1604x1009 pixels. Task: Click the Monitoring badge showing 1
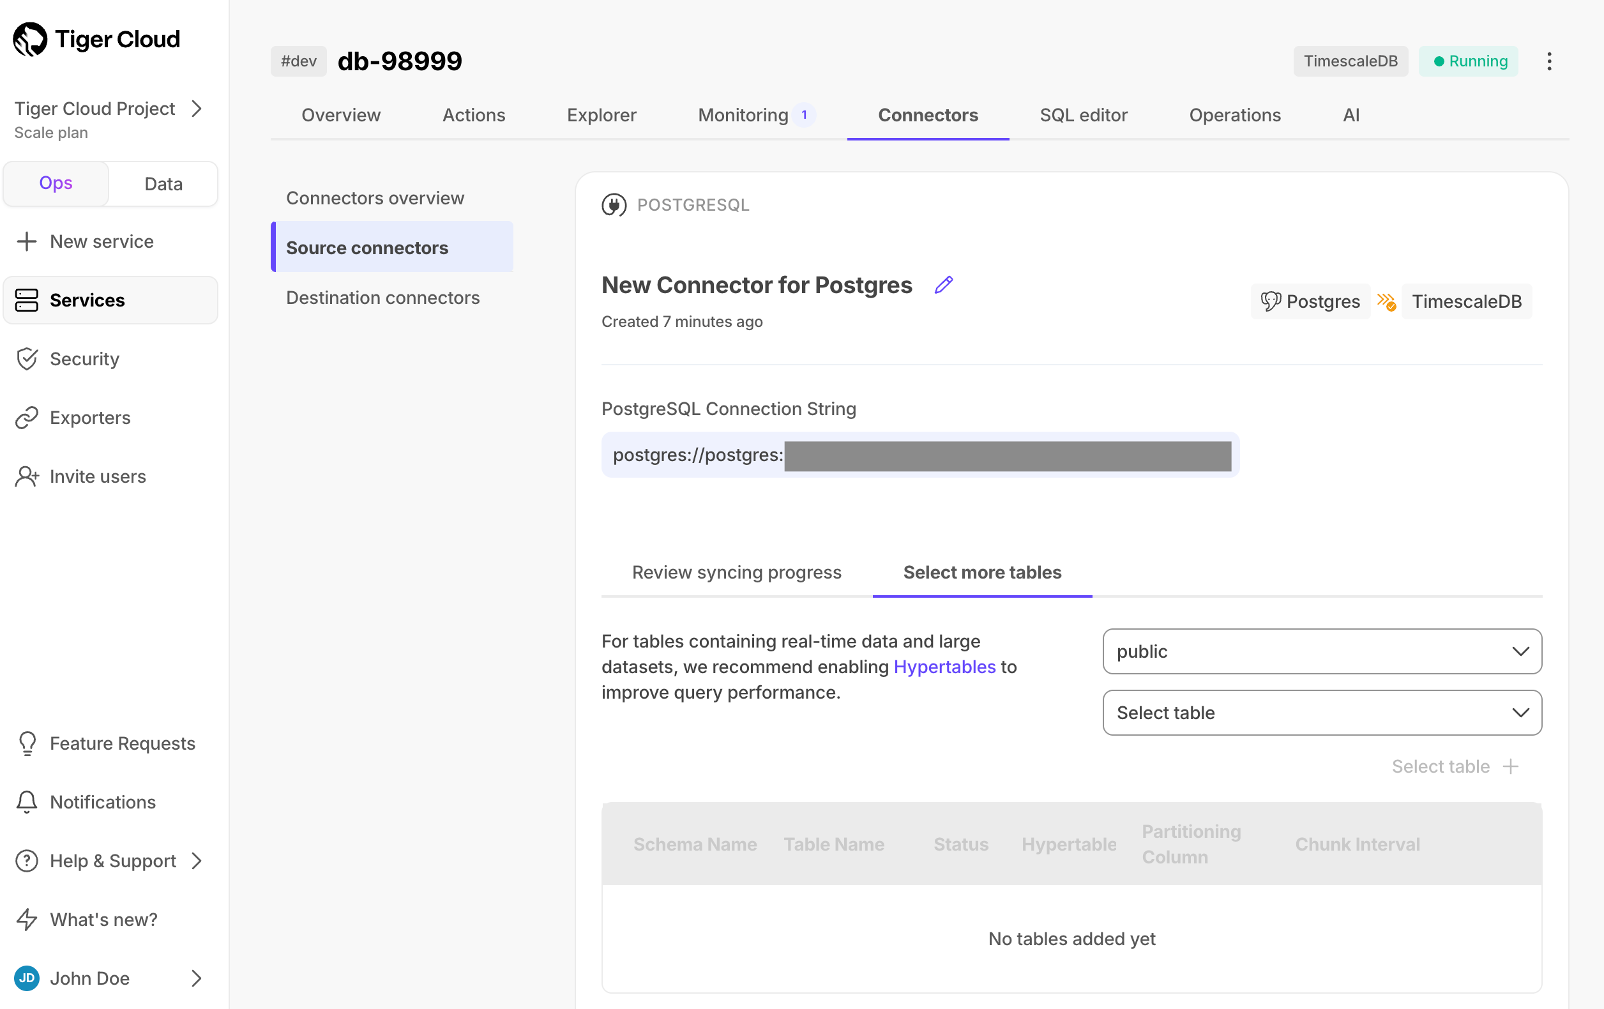tap(804, 115)
